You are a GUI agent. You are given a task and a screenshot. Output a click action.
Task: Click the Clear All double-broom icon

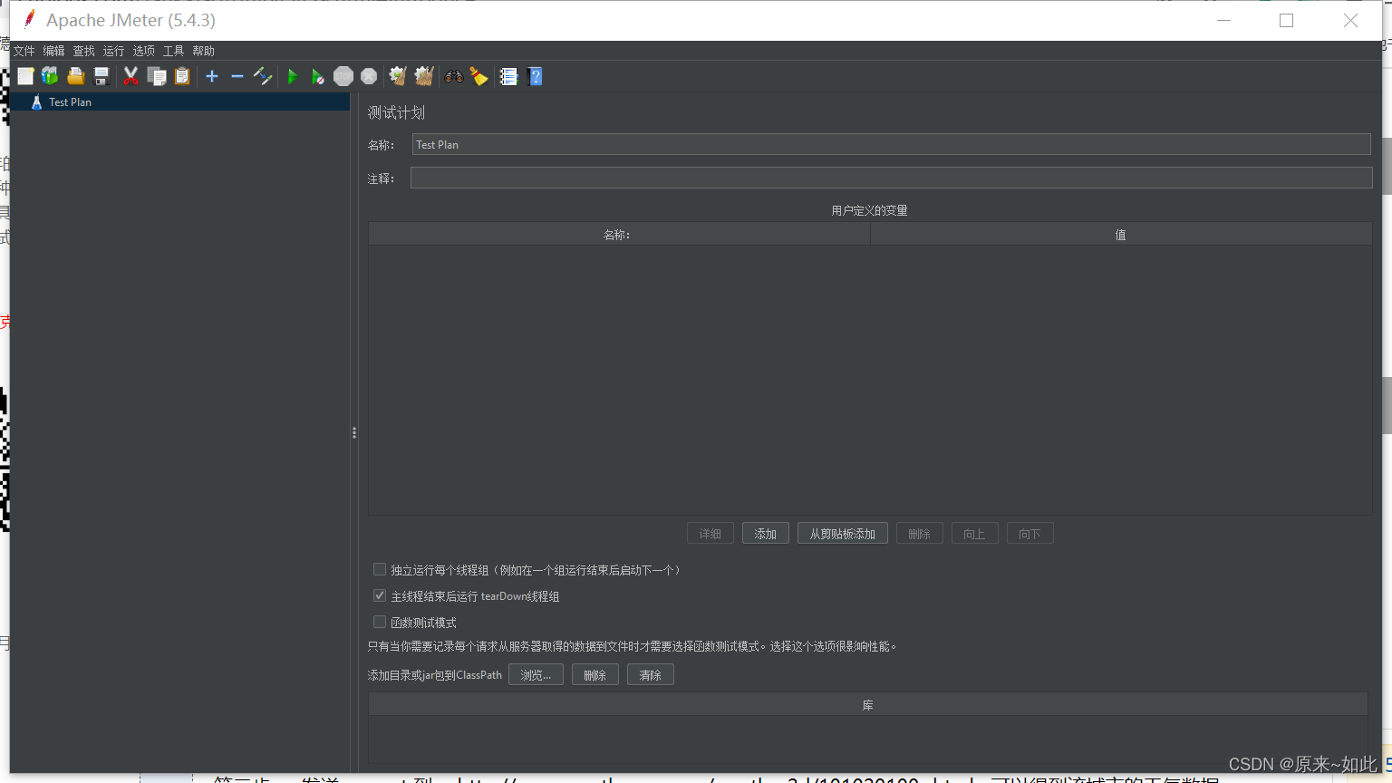click(424, 76)
